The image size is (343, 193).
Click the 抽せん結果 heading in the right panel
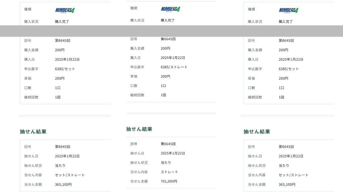[257, 132]
